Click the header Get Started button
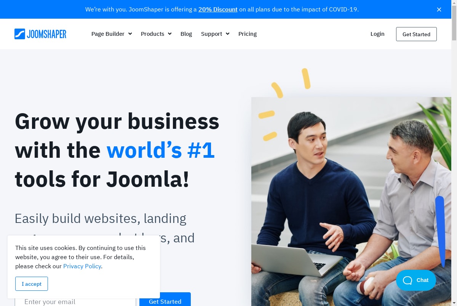 click(x=416, y=34)
